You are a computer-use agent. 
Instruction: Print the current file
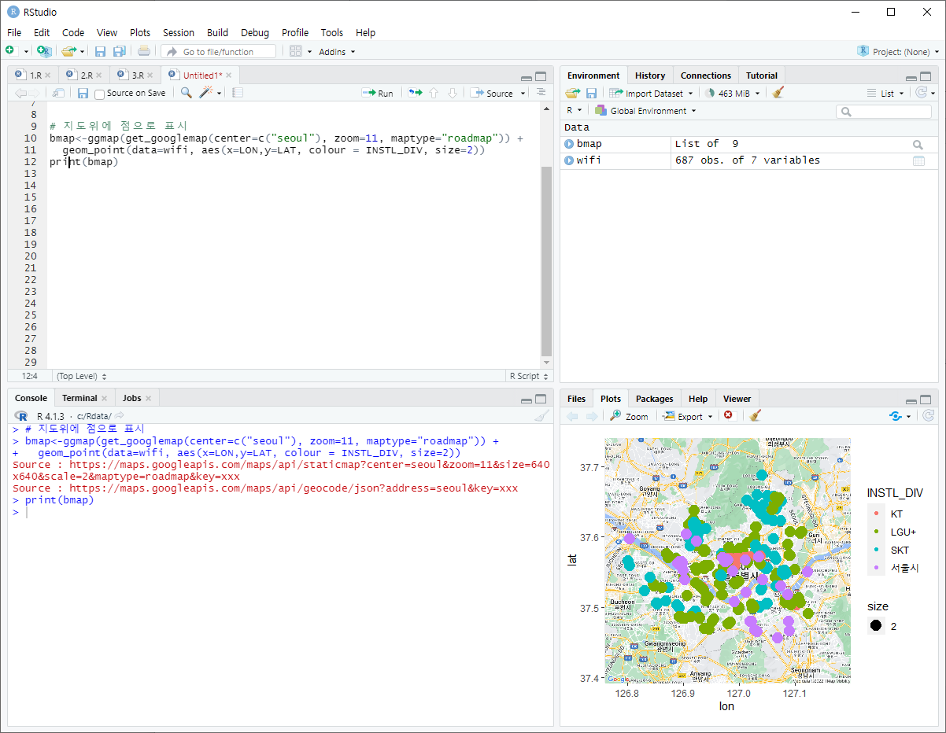pyautogui.click(x=144, y=51)
